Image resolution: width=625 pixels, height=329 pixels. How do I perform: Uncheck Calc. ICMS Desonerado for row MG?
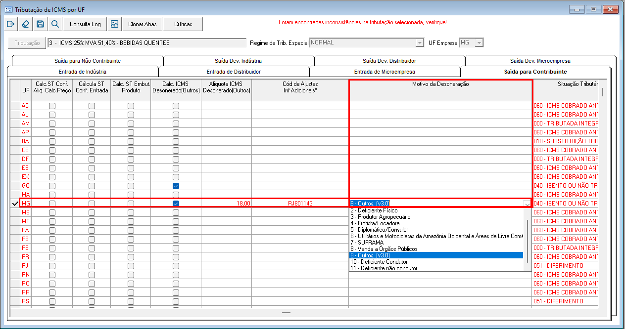(176, 204)
